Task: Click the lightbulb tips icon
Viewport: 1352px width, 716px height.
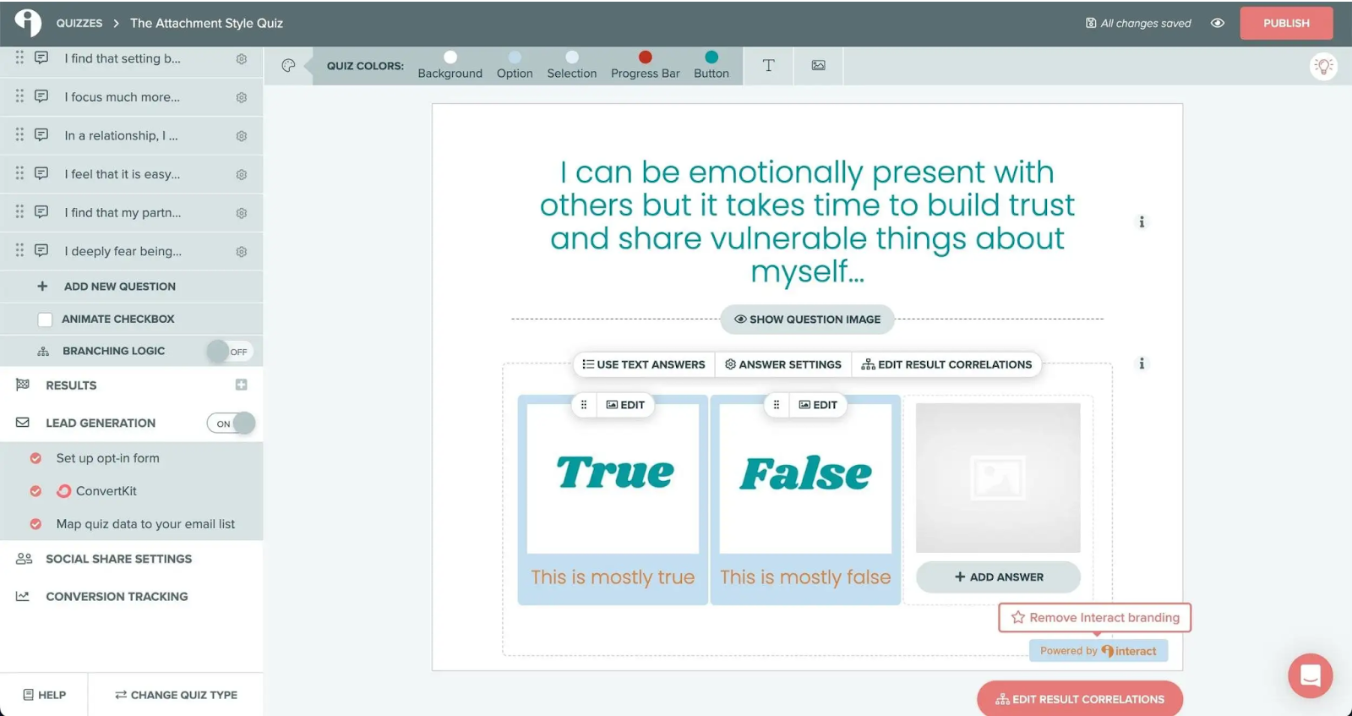Action: click(x=1323, y=66)
